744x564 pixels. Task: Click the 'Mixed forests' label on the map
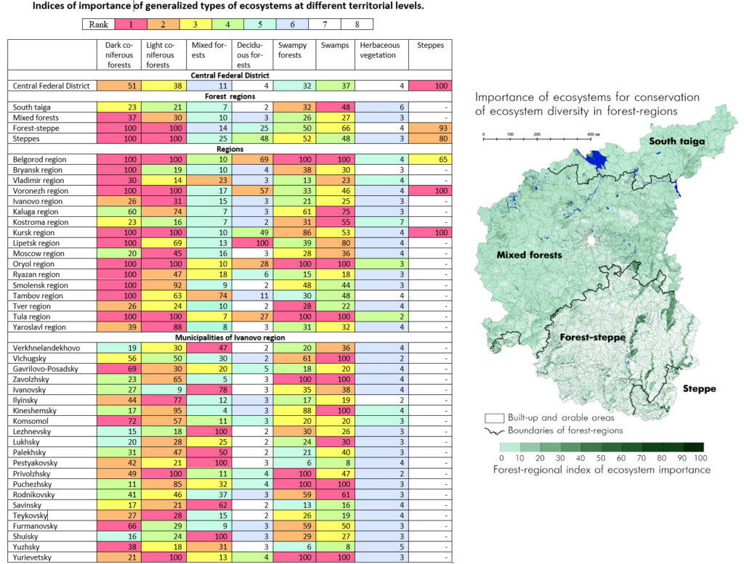point(529,255)
